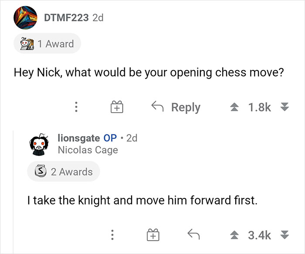305x254 pixels.
Task: Open more options on lionsgate's reply
Action: (x=112, y=235)
